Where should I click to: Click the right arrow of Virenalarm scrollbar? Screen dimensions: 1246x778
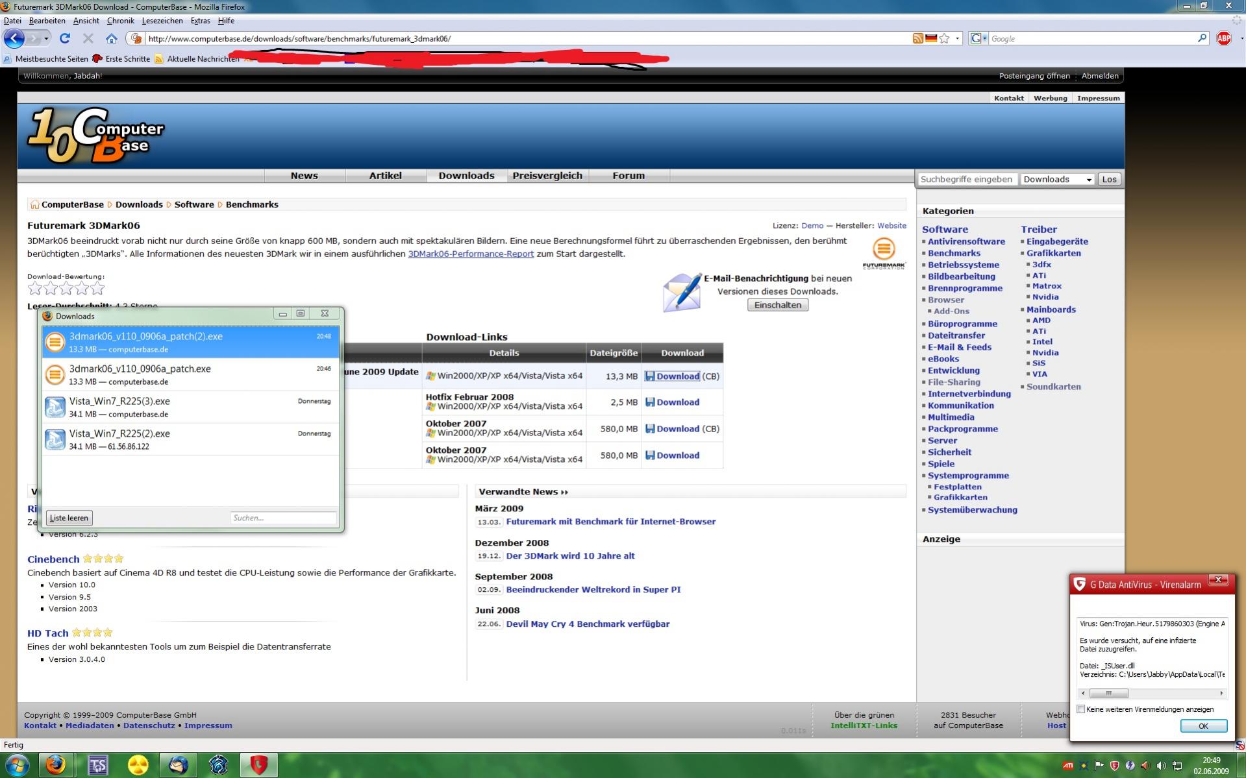pyautogui.click(x=1221, y=693)
